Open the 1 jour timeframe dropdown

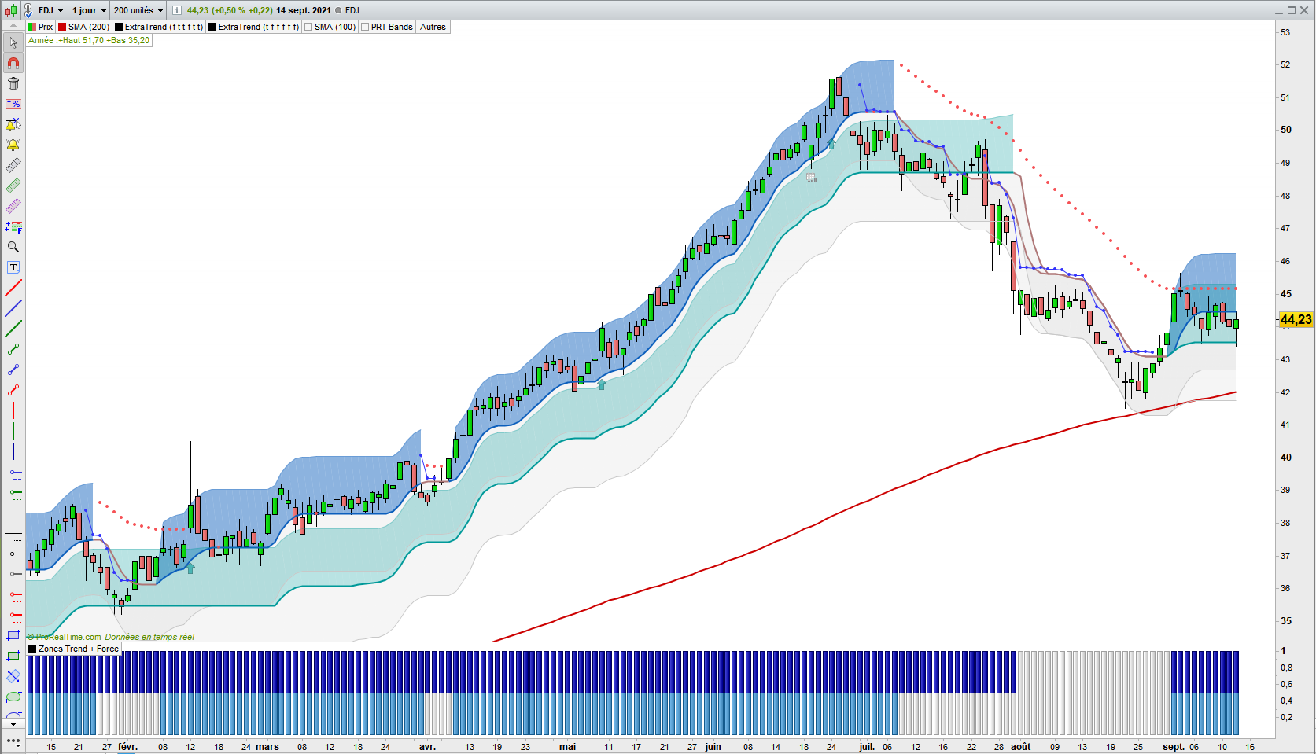coord(89,10)
